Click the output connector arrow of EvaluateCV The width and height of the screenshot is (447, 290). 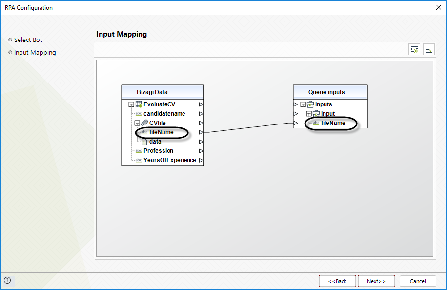point(201,104)
